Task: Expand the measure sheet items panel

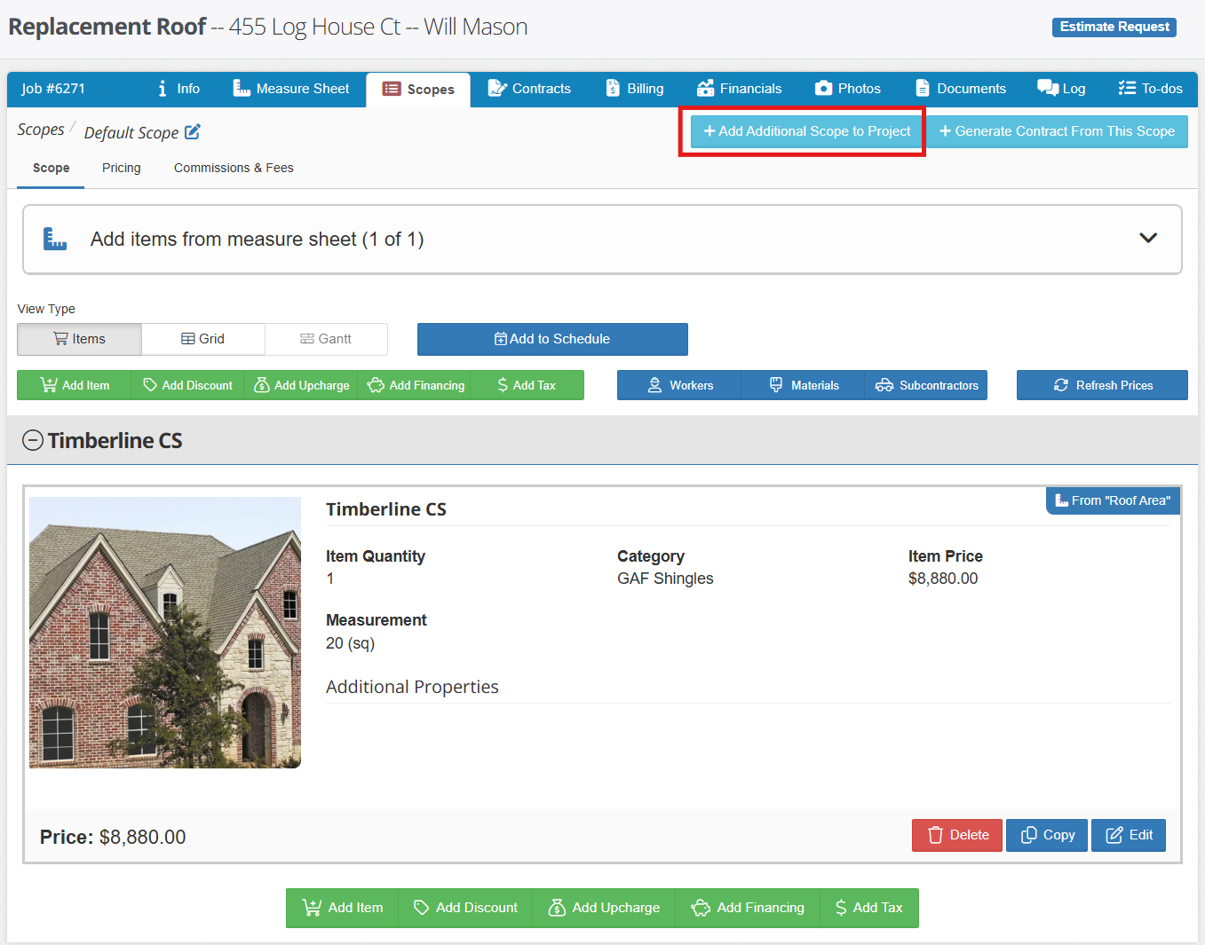Action: pos(1147,239)
